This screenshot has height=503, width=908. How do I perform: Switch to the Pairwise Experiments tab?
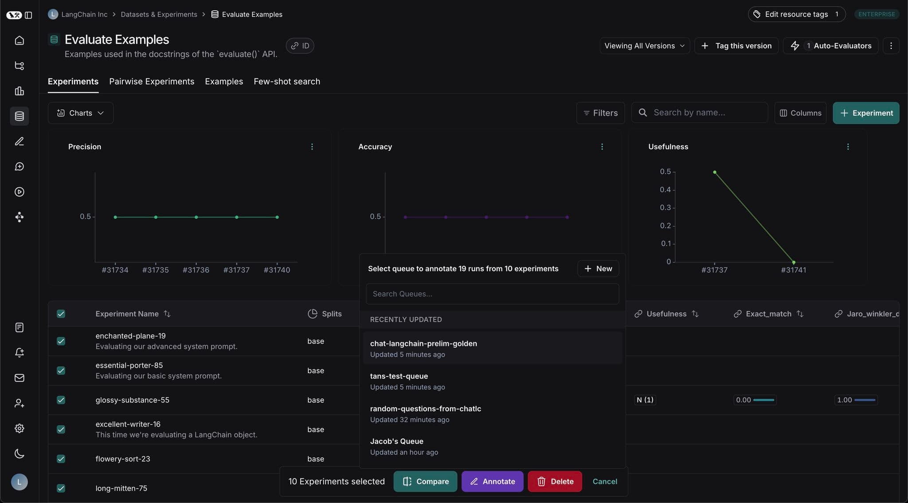click(x=152, y=81)
